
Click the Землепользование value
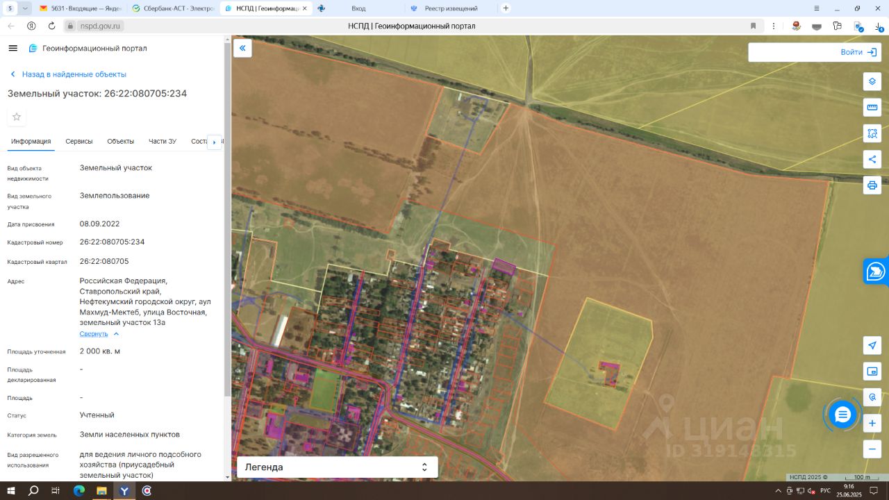[115, 196]
